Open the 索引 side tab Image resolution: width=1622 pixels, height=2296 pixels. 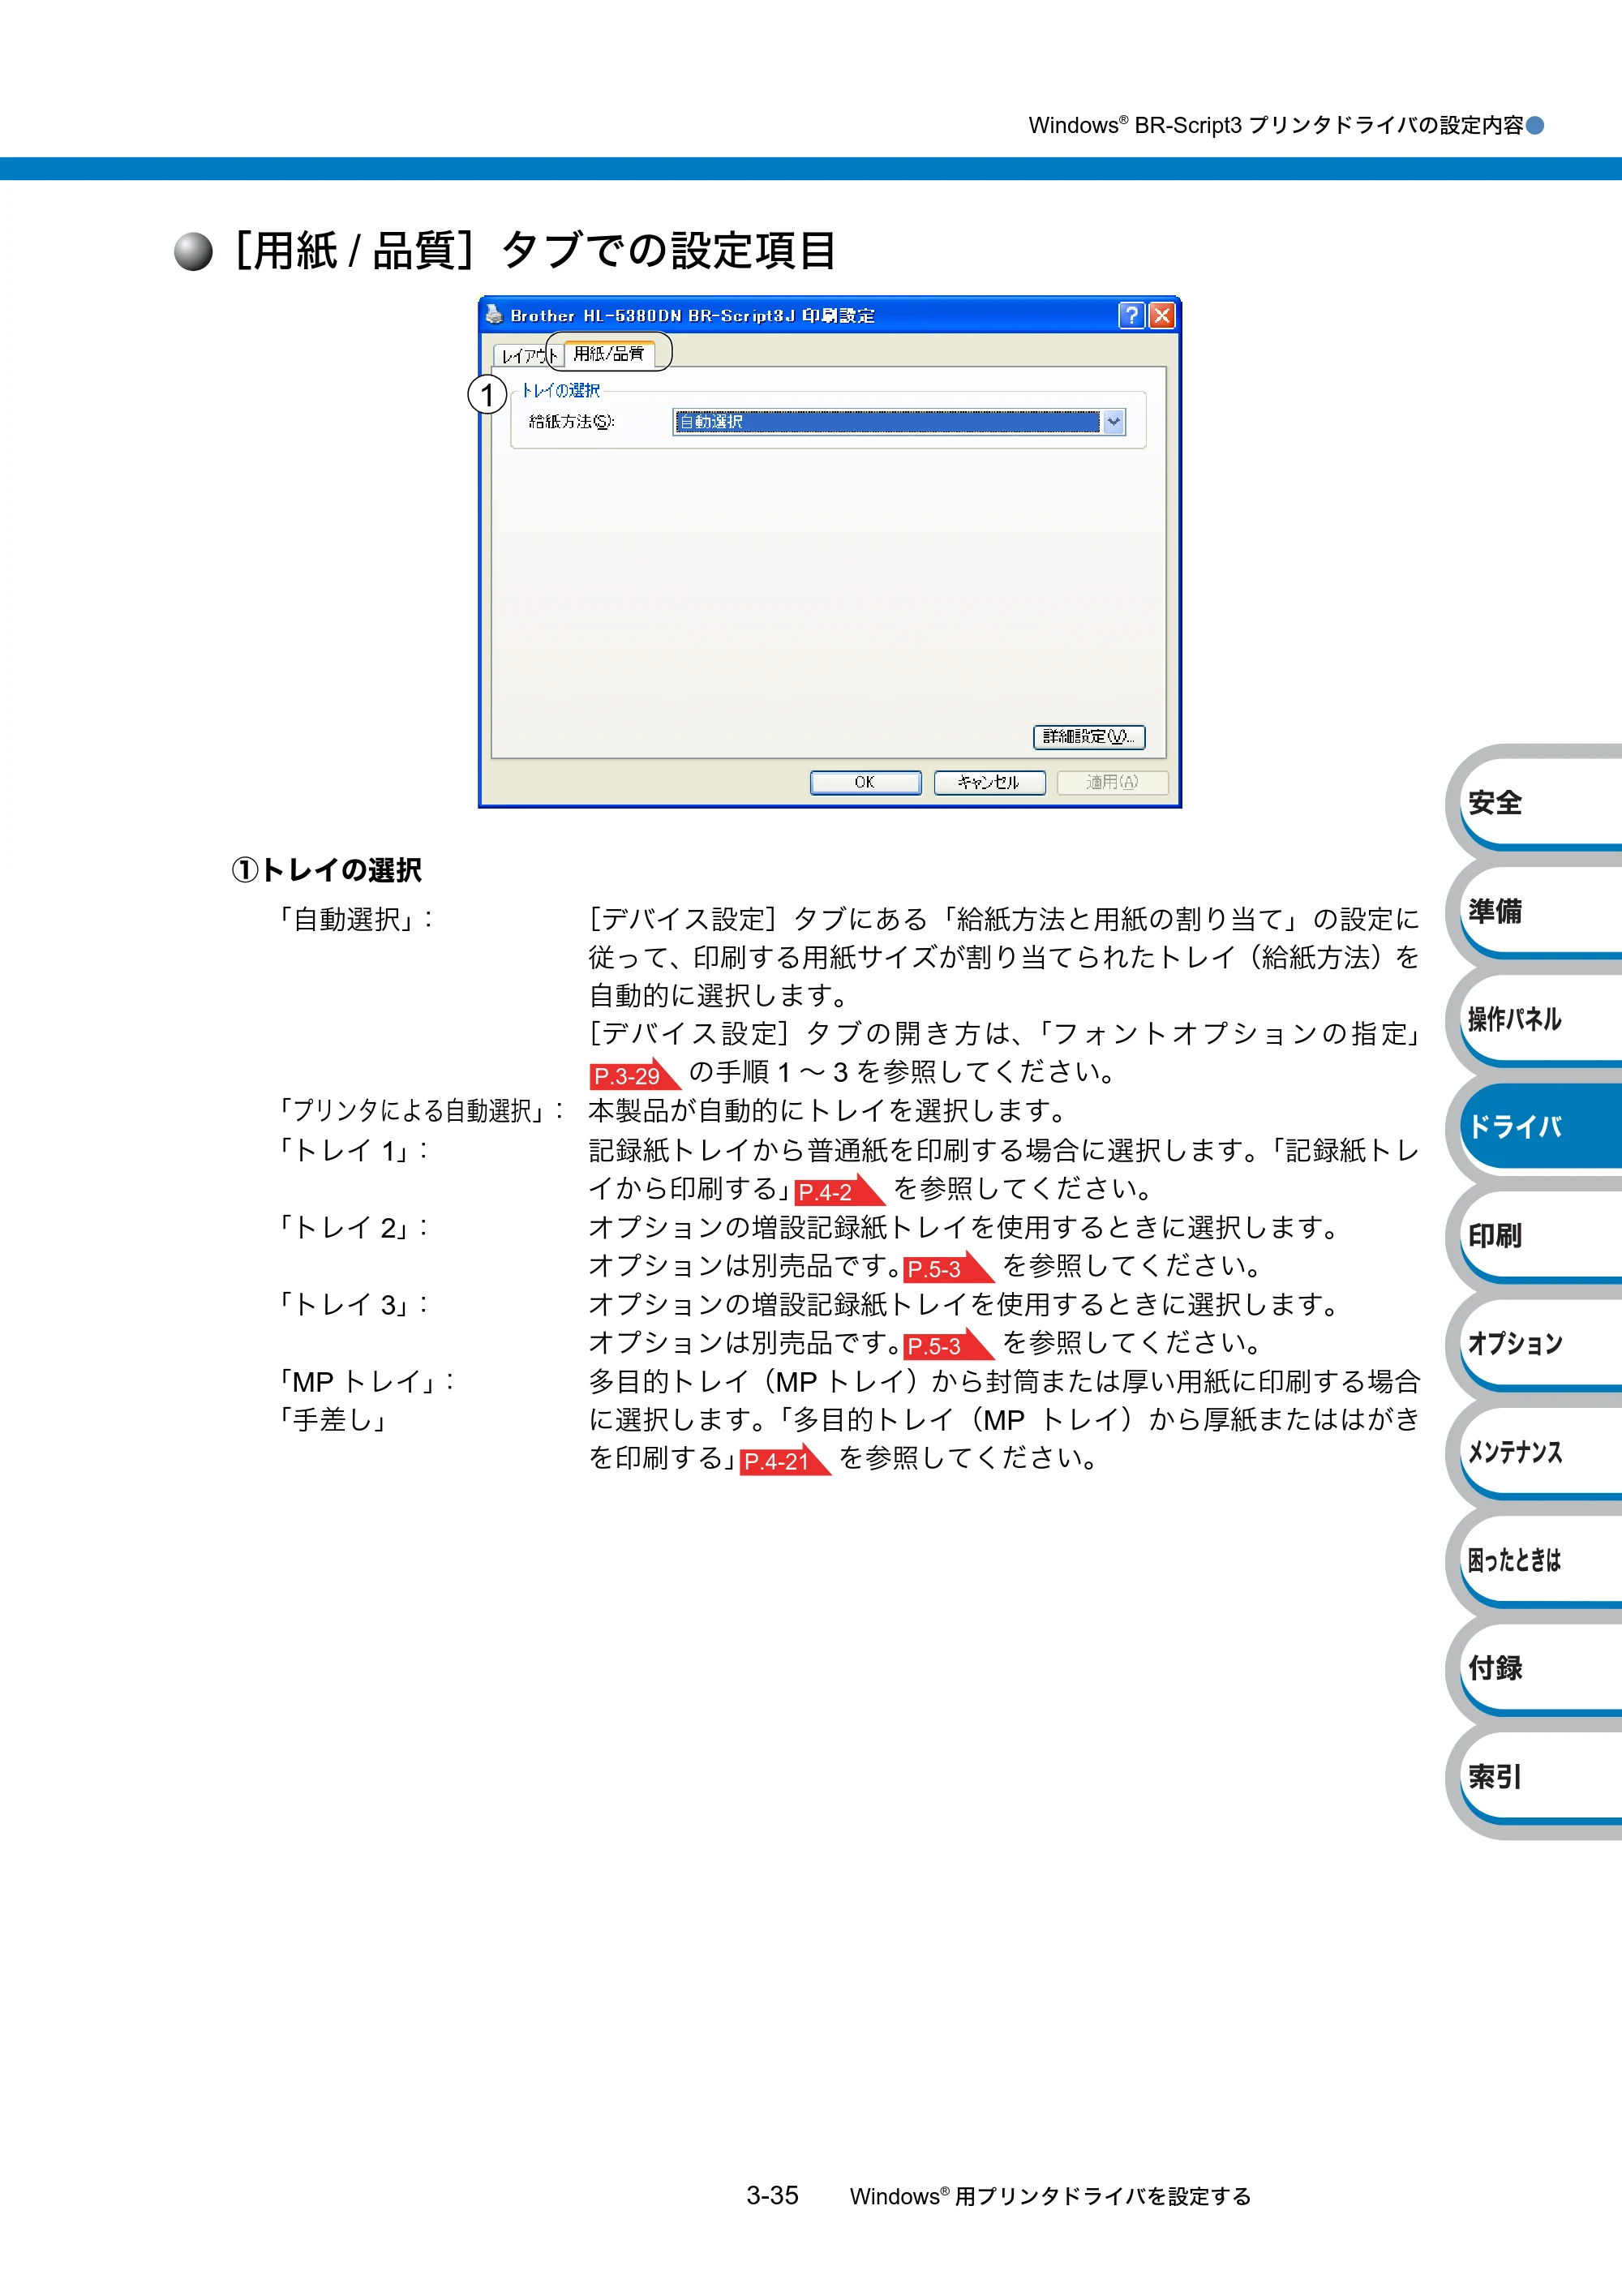(1540, 1776)
